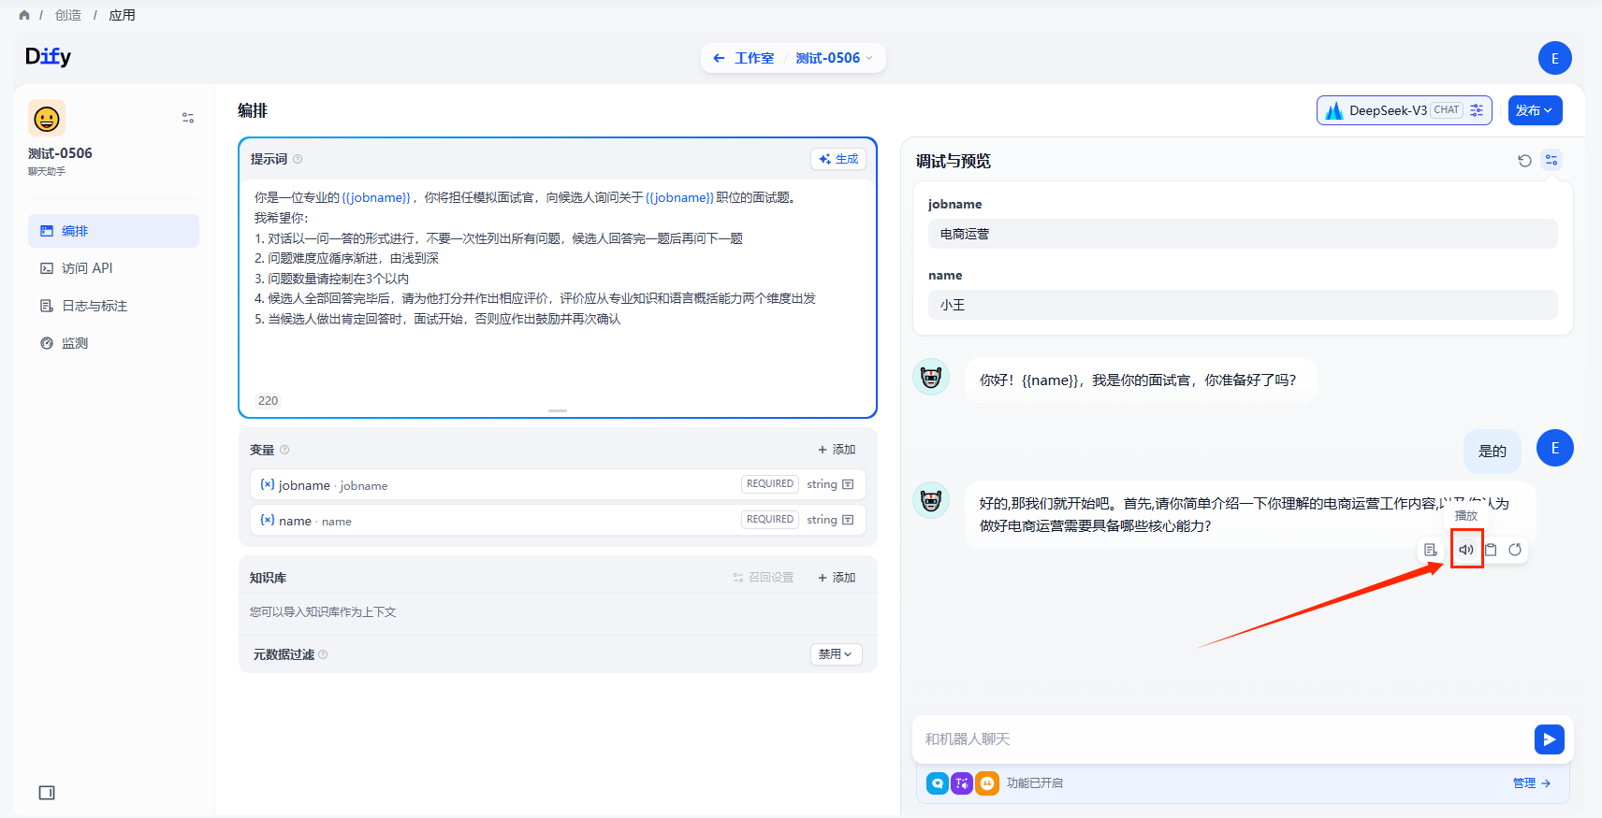Open 日志与标注 in the sidebar

[x=113, y=306]
